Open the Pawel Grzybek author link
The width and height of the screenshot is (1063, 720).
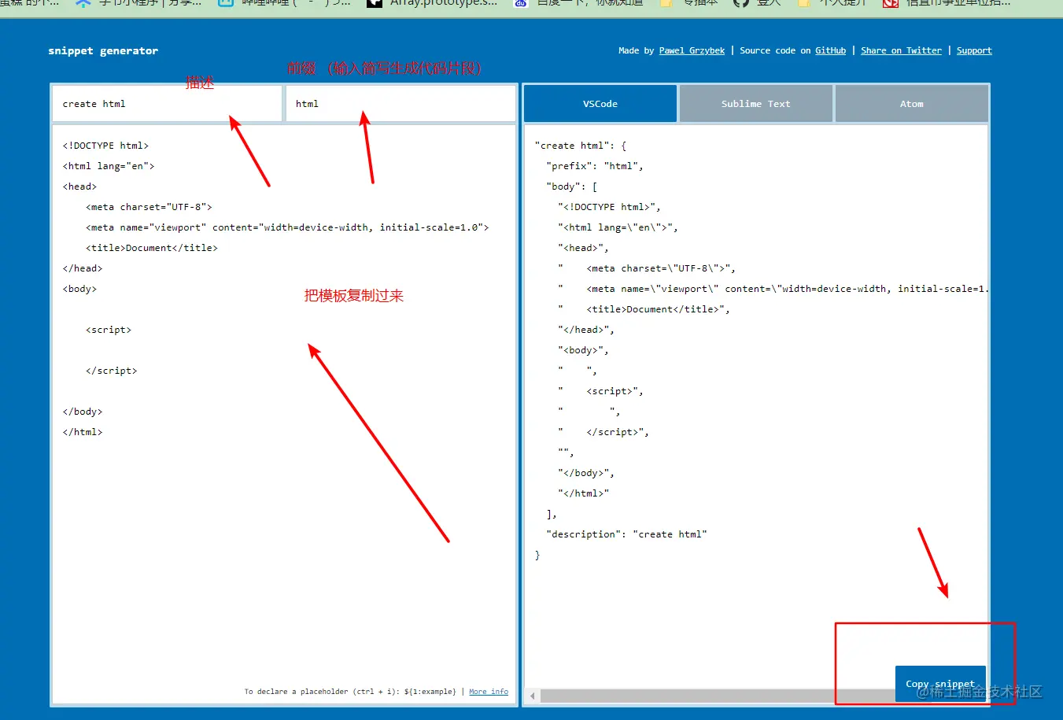[692, 50]
